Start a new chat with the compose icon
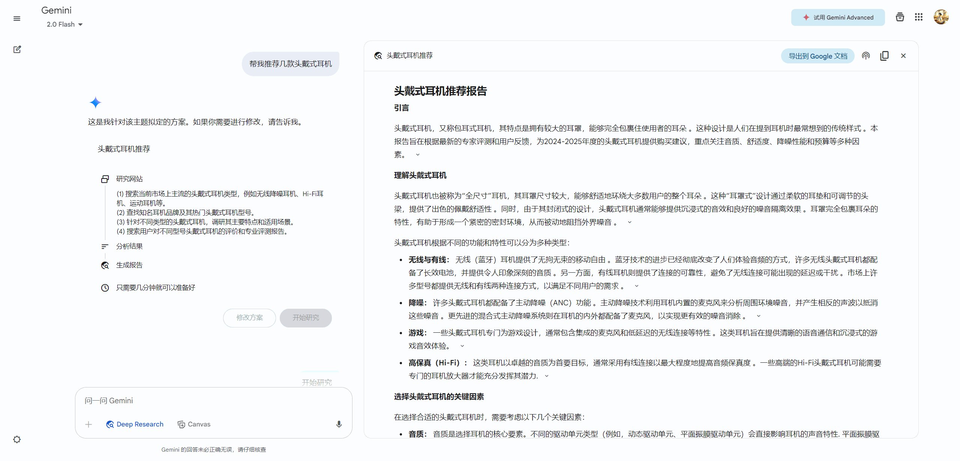Viewport: 960px width, 461px height. tap(17, 49)
